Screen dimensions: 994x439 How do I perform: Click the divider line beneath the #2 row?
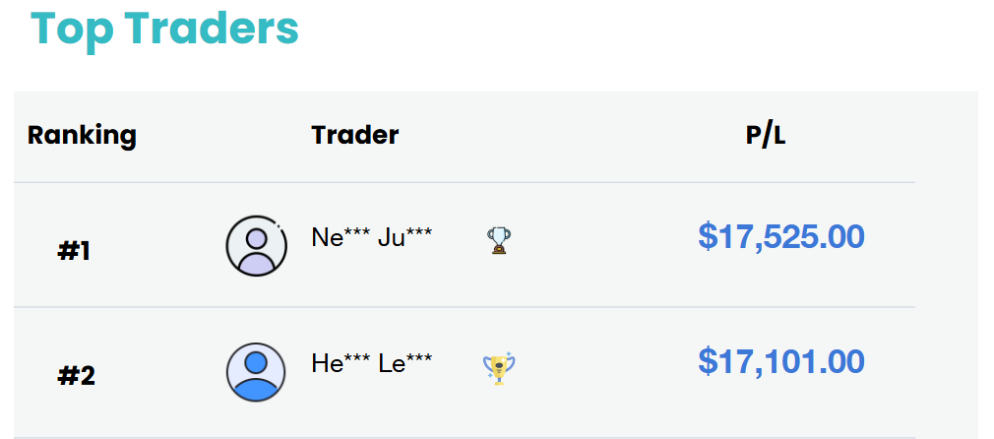coord(496,436)
